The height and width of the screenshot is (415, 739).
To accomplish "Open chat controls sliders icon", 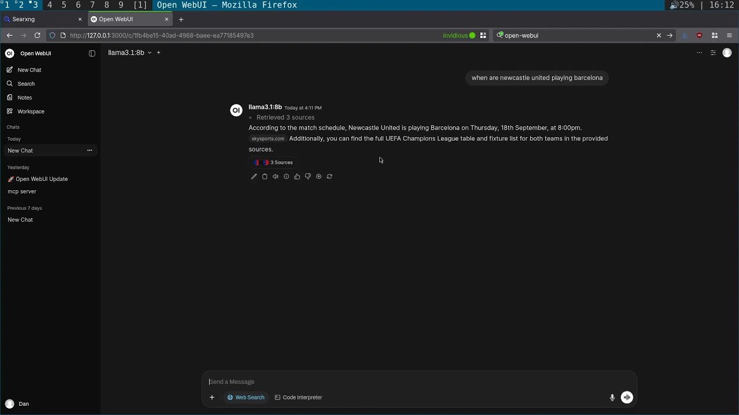I will tap(713, 52).
